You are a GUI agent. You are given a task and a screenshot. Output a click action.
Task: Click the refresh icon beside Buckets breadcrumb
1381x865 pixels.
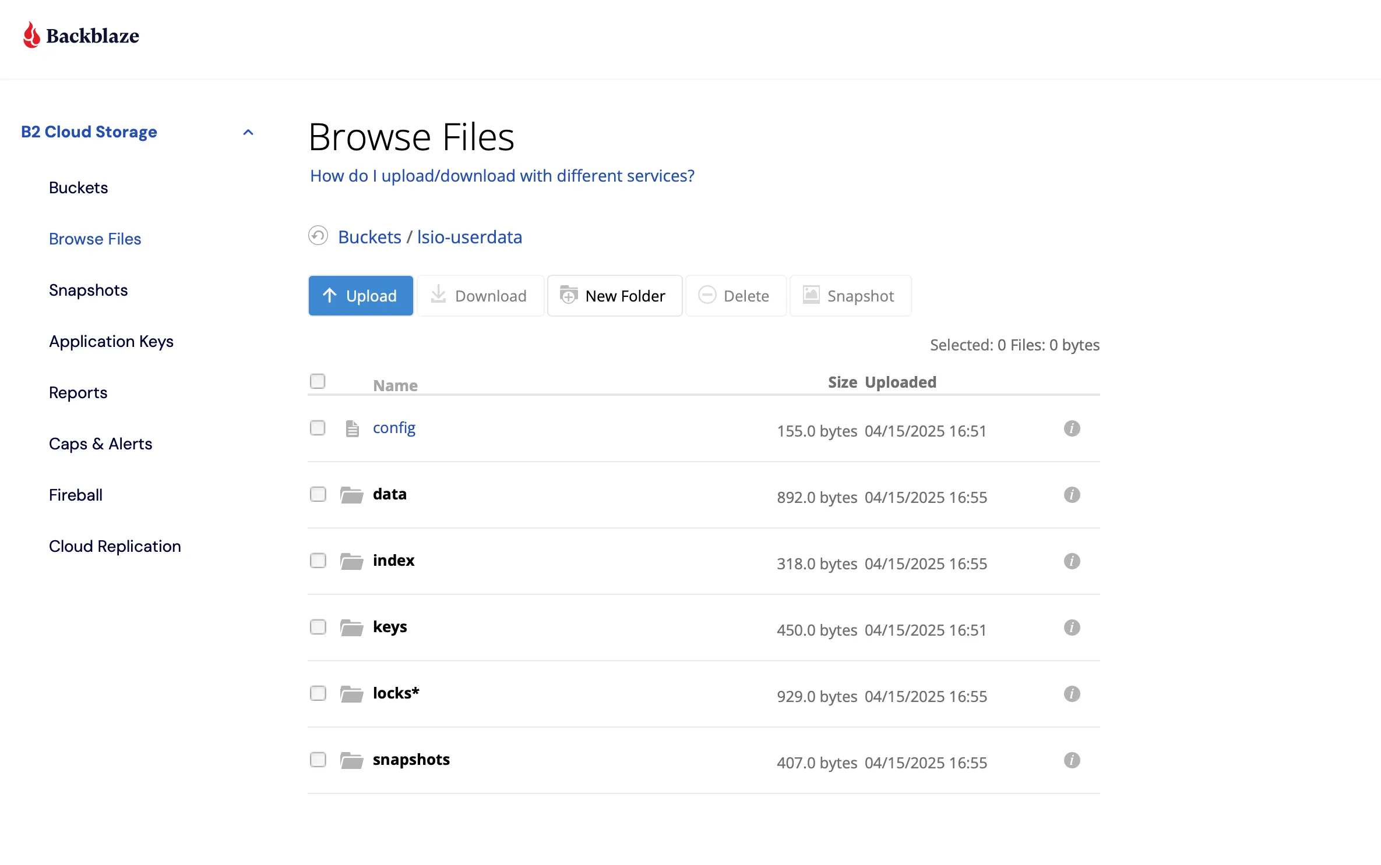pos(318,236)
